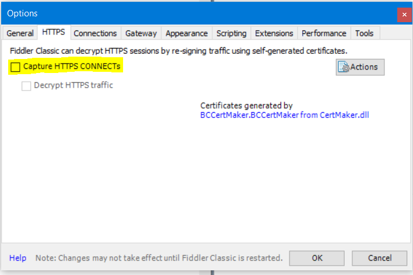Image resolution: width=413 pixels, height=275 pixels.
Task: Open the Scripting tab
Action: (x=232, y=33)
